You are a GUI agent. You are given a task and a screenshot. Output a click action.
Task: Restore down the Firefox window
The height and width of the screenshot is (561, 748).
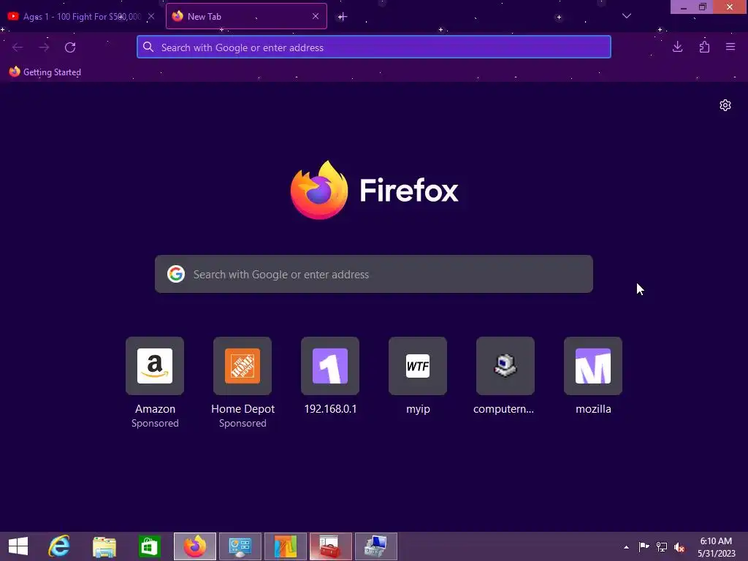702,7
